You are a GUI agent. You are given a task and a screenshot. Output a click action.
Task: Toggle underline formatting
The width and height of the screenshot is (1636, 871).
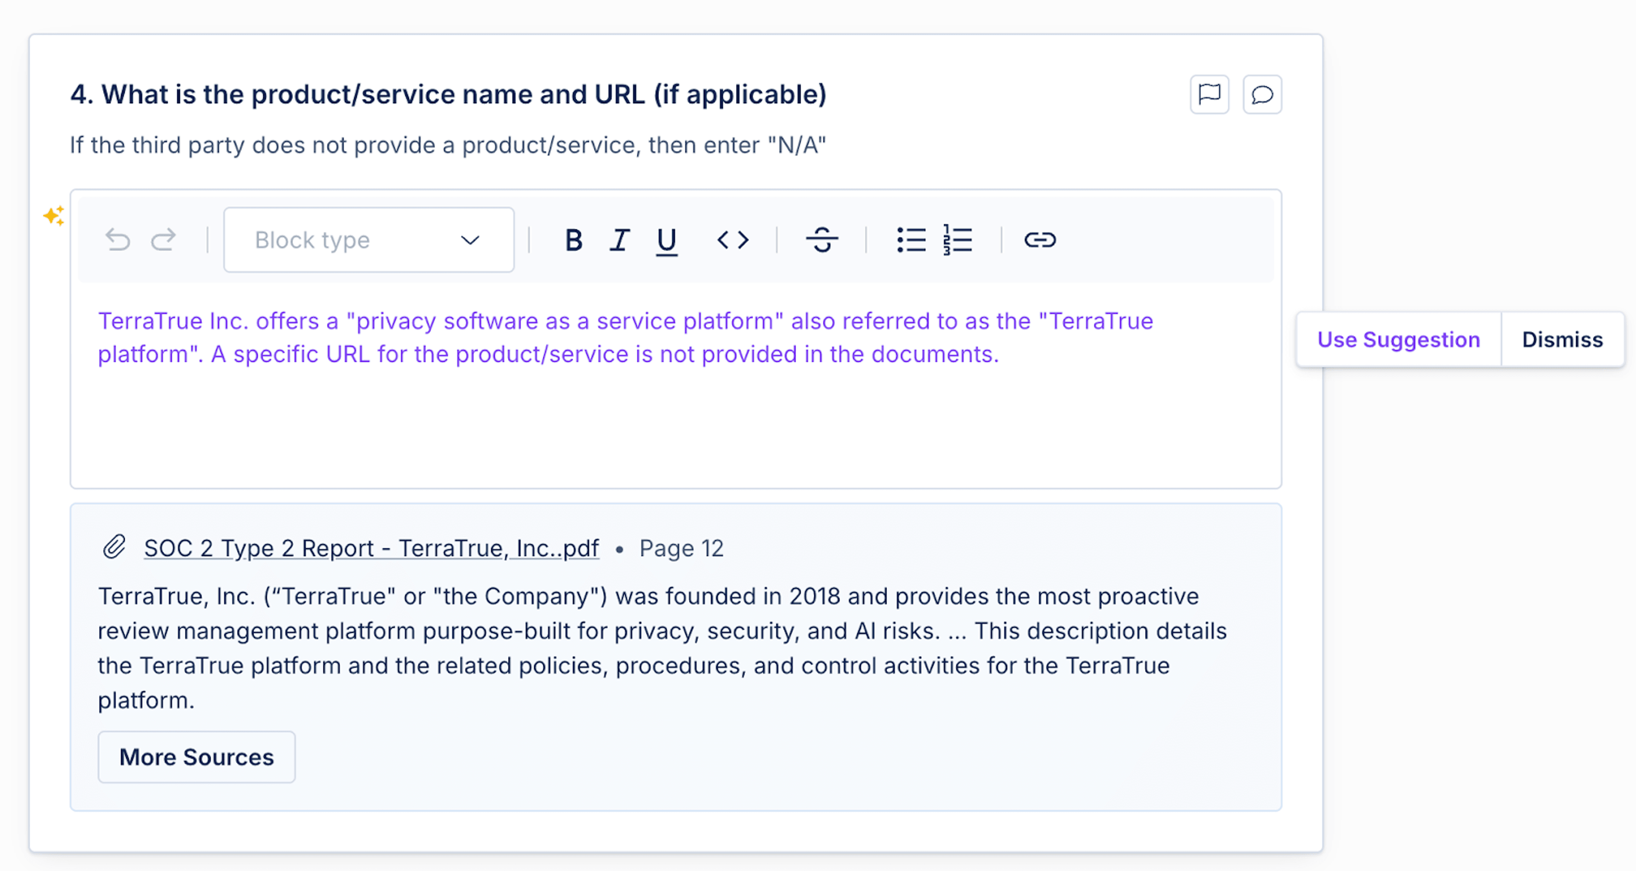pyautogui.click(x=666, y=241)
